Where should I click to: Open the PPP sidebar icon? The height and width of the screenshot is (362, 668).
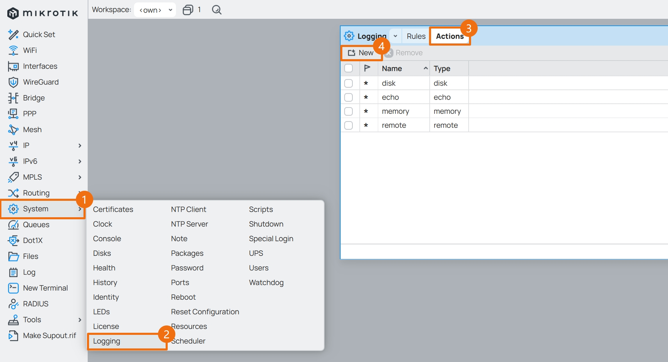click(13, 113)
